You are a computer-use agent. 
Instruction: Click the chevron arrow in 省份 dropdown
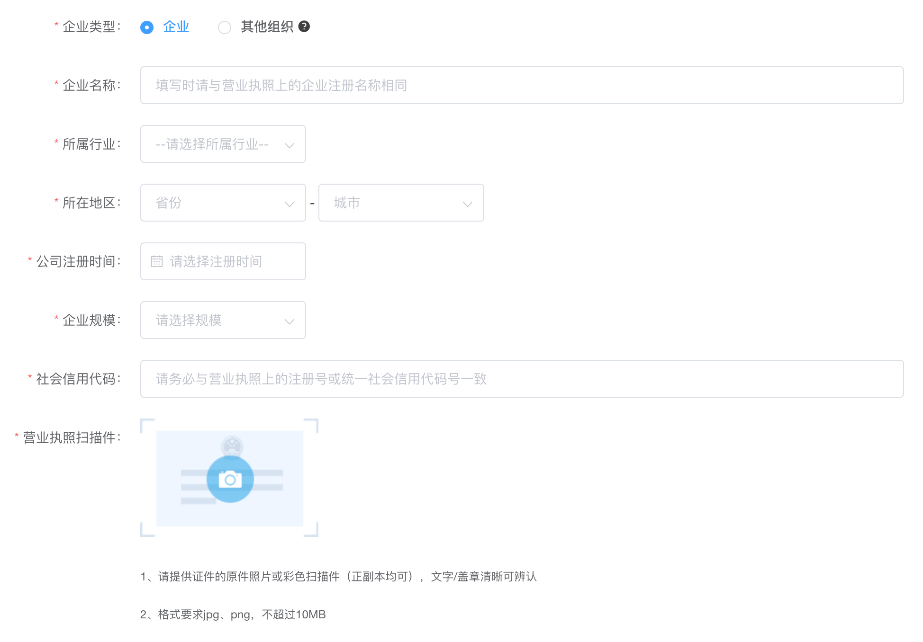289,204
